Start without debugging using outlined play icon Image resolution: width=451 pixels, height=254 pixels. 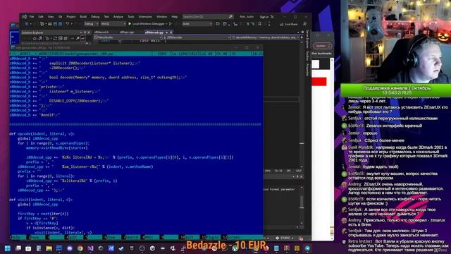[x=171, y=24]
